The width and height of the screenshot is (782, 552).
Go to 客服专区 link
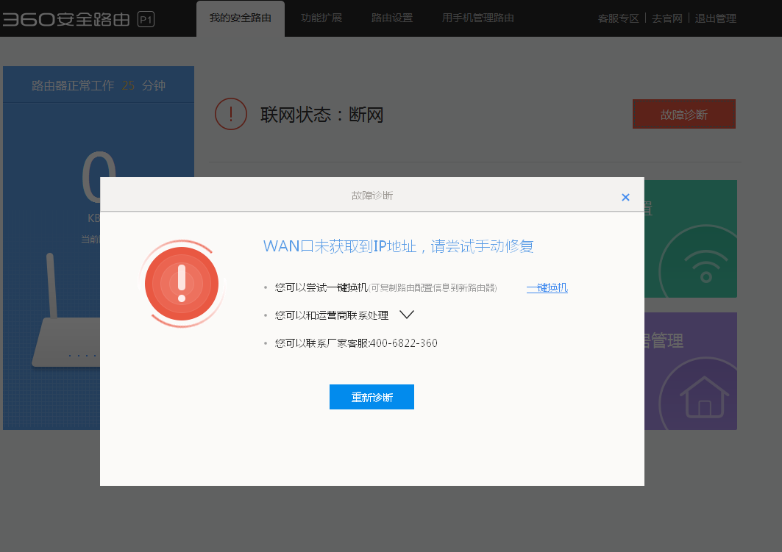pyautogui.click(x=619, y=18)
